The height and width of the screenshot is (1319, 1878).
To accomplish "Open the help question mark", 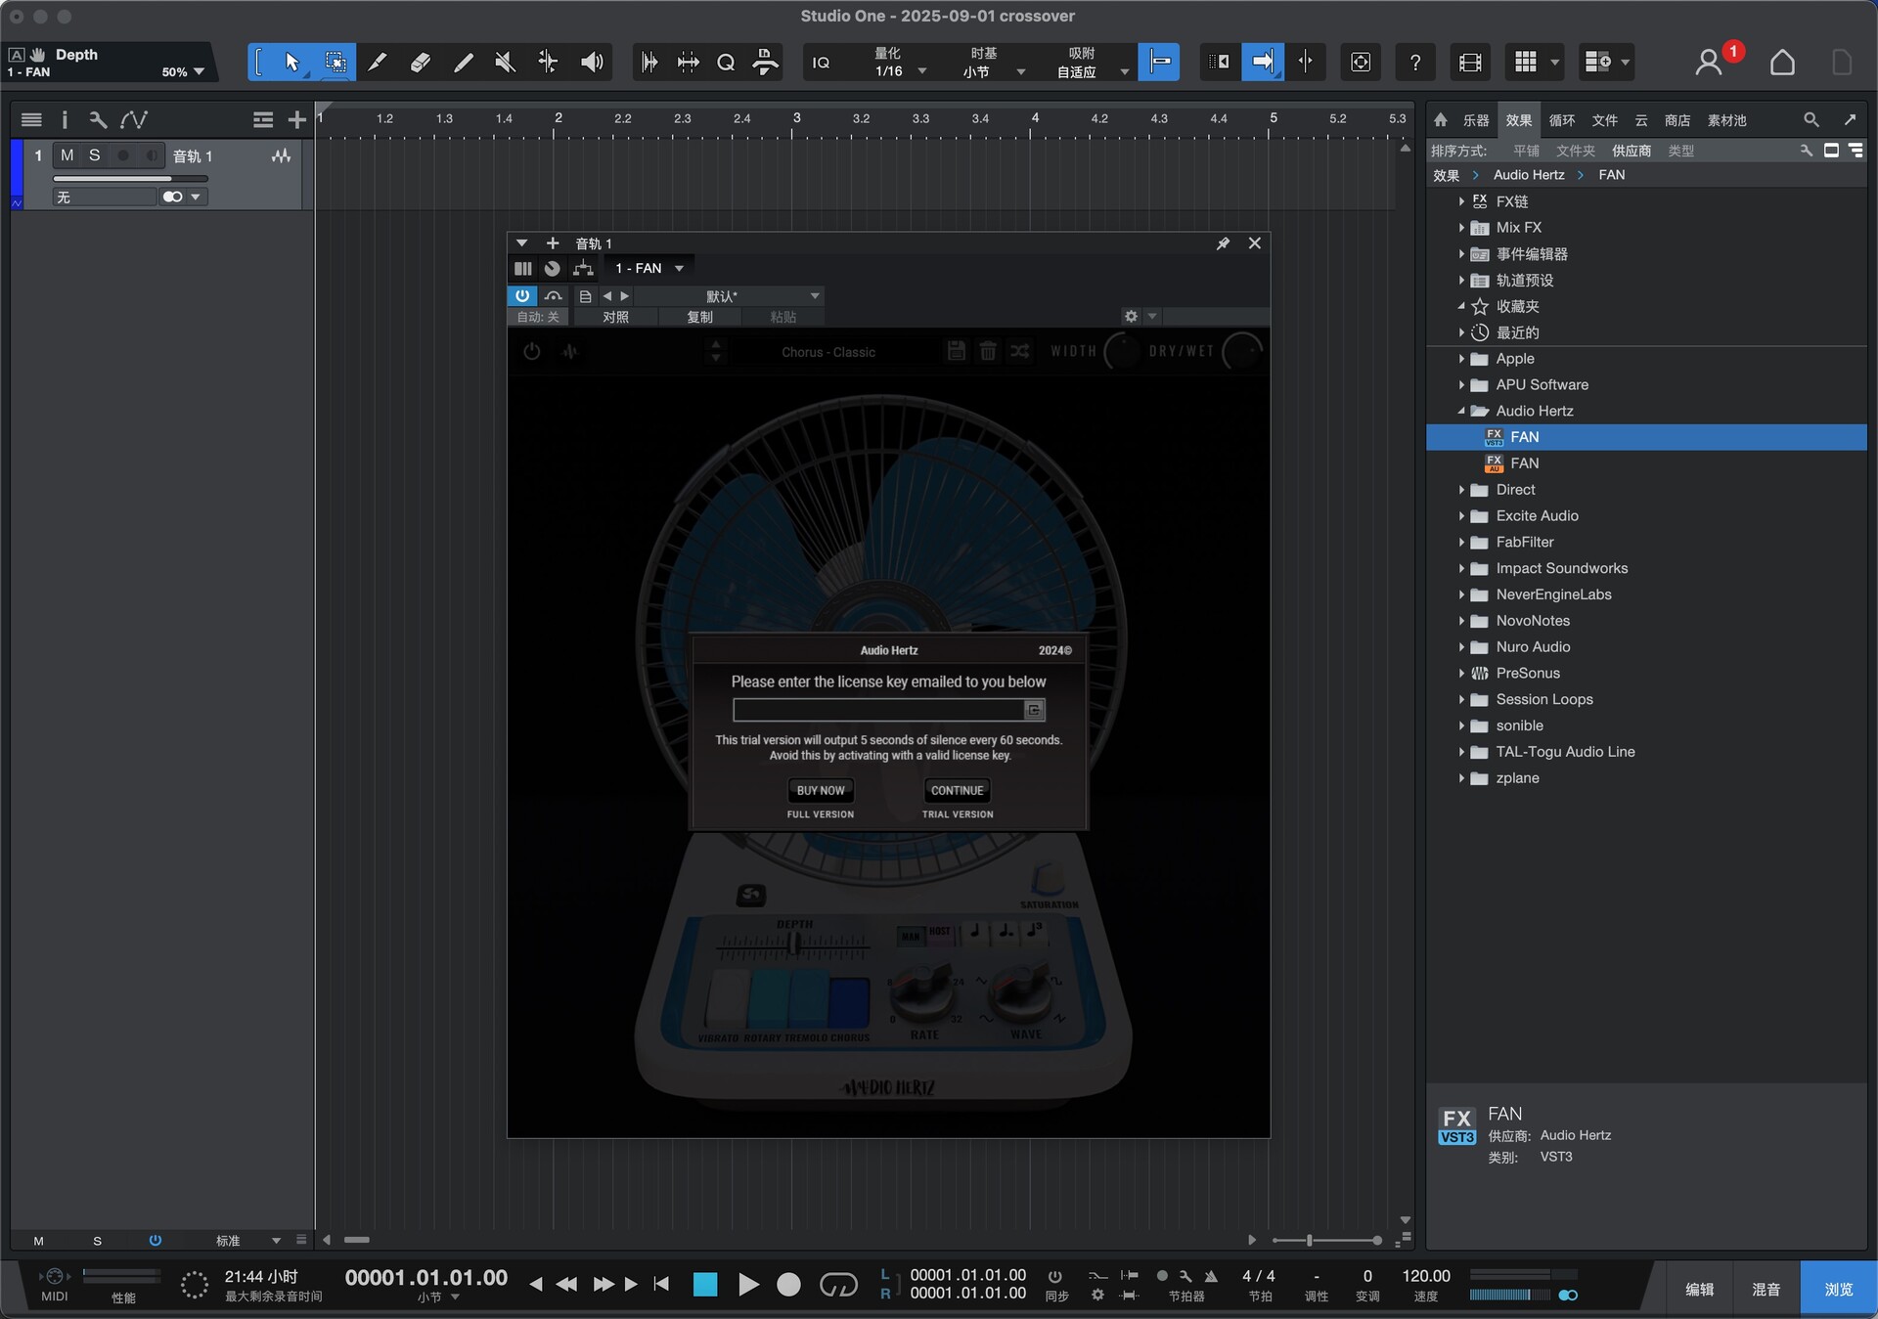I will [1414, 63].
